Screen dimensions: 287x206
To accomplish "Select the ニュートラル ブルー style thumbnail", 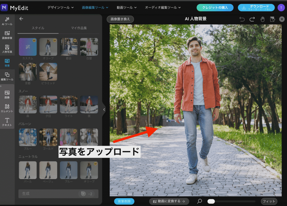I will coord(69,170).
